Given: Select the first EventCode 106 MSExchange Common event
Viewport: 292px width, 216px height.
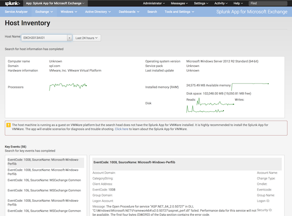Looking at the screenshot, I should click(45, 180).
